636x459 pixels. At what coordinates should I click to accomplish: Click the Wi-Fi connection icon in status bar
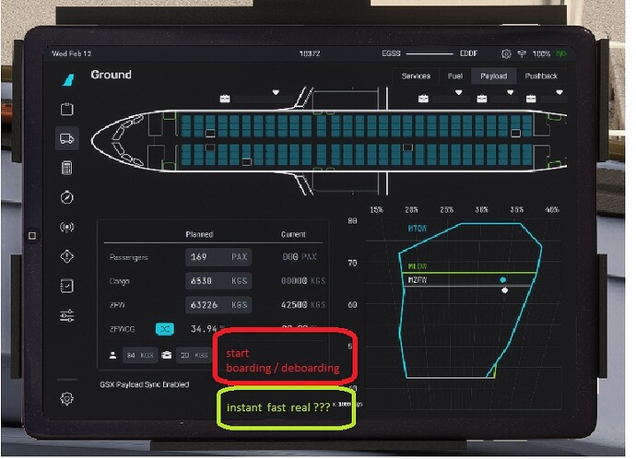522,53
